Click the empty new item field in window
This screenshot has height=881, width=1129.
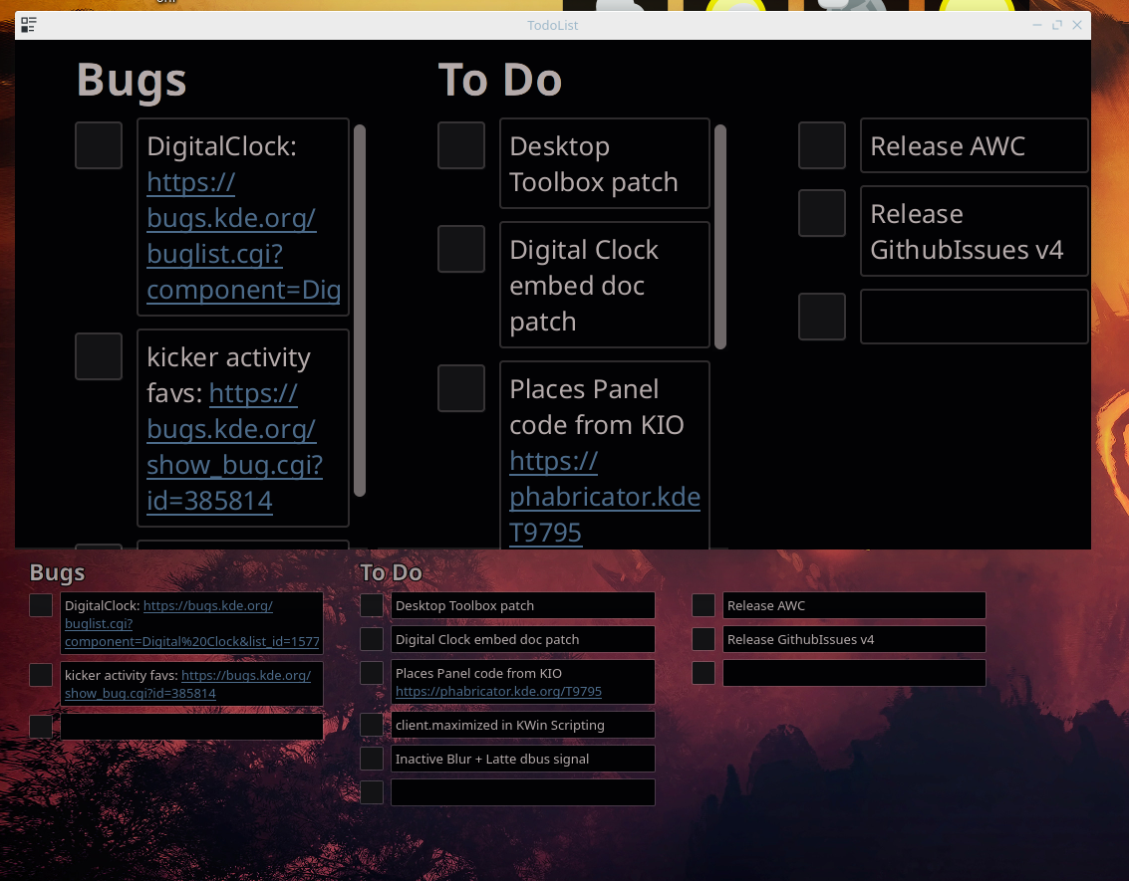click(975, 317)
